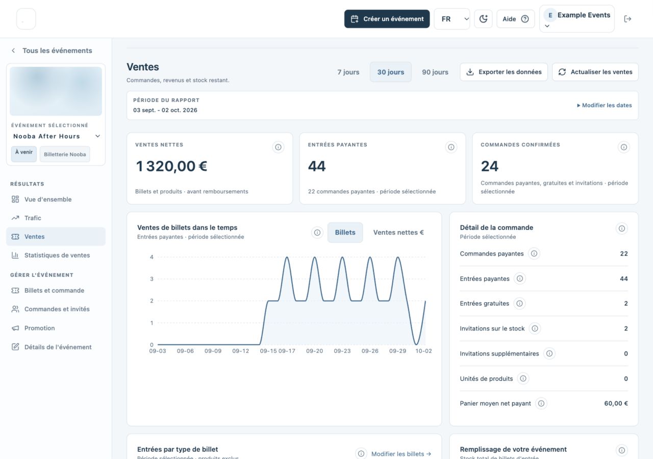Click Créer un événement button
This screenshot has height=459, width=653.
click(x=387, y=19)
